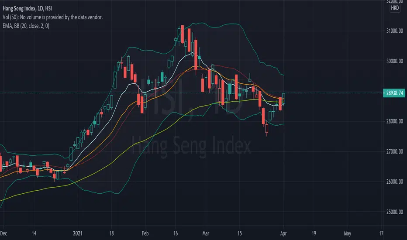This screenshot has width=407, height=240.
Task: Click the May date label on time axis
Action: click(347, 233)
